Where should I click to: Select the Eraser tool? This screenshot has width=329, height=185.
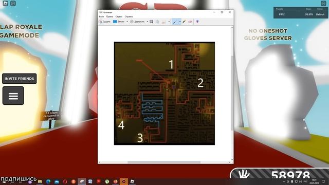click(190, 22)
